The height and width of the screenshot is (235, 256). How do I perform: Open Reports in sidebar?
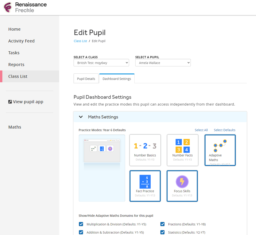(16, 65)
